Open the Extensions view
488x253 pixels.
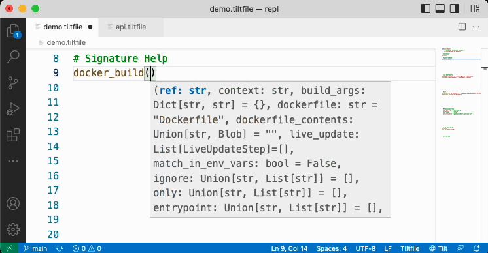point(13,135)
